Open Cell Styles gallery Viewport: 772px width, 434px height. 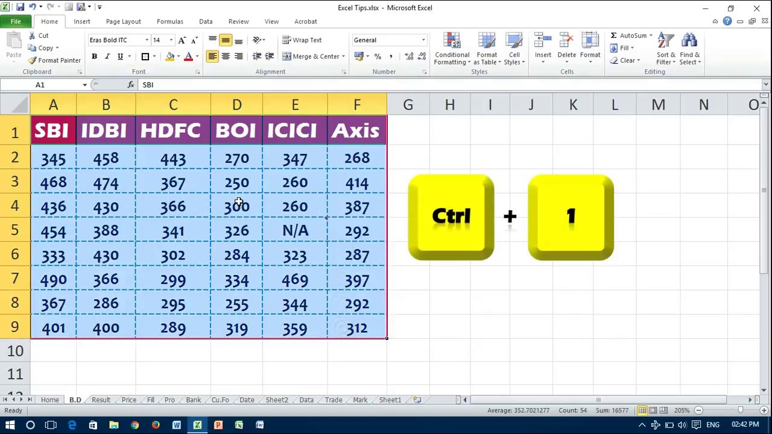(x=514, y=49)
